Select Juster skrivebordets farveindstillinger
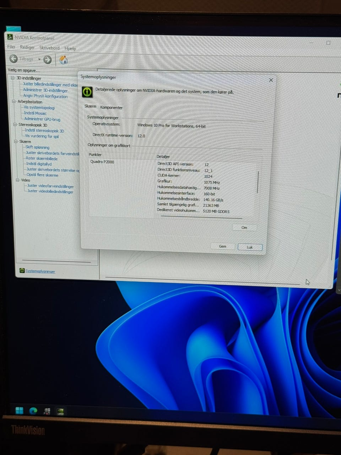Screen dimensions: 341x455 coord(53,153)
